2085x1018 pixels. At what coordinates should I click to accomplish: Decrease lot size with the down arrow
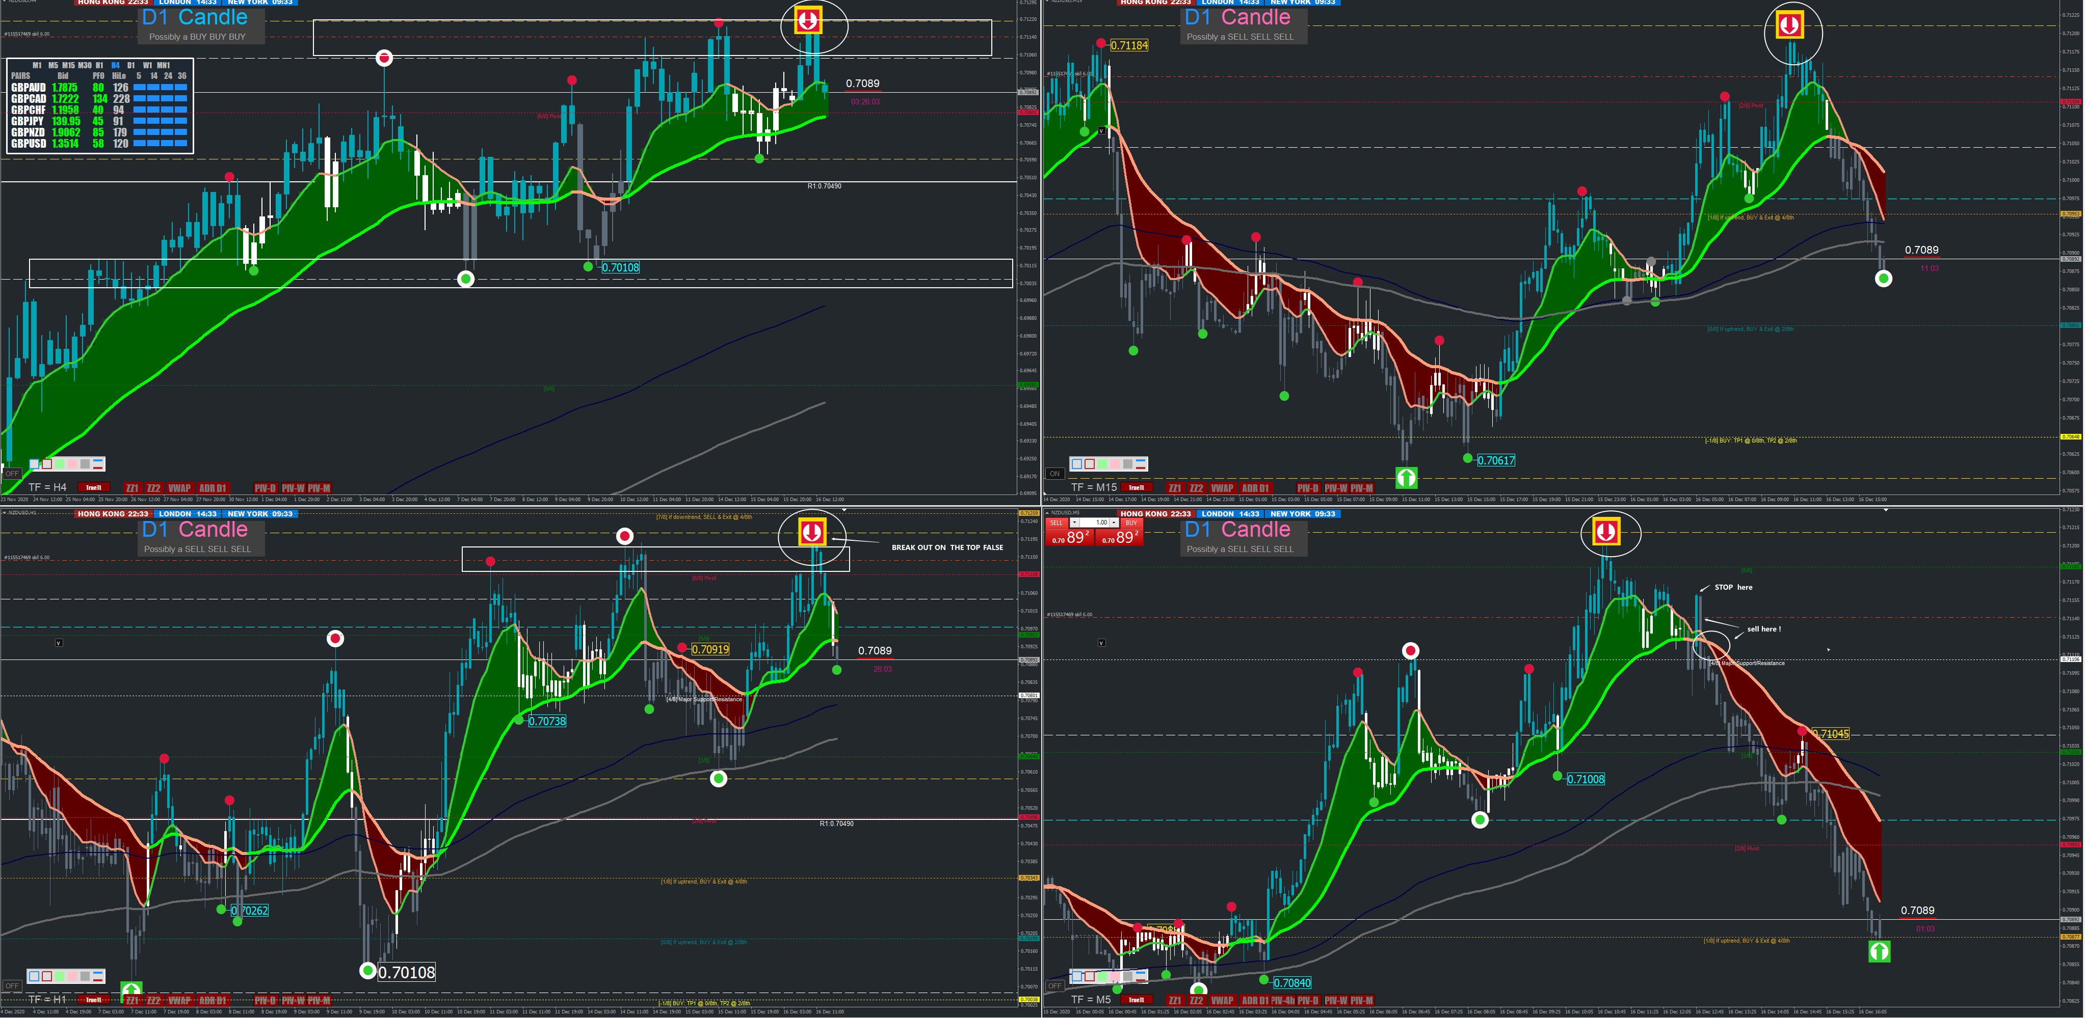(1075, 522)
